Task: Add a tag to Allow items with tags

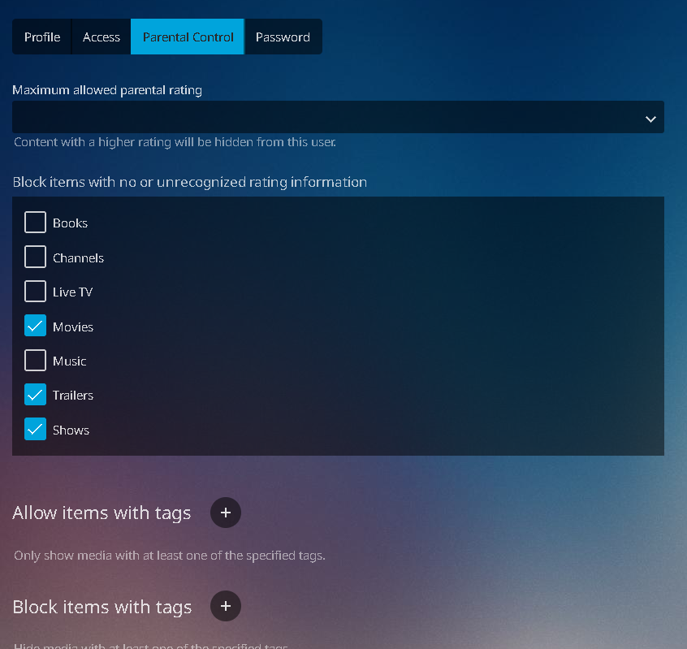Action: (x=226, y=513)
